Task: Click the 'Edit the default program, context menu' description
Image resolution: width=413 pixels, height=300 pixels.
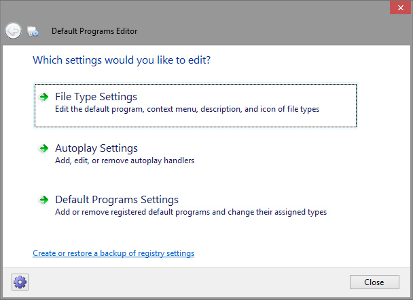Action: [x=187, y=109]
